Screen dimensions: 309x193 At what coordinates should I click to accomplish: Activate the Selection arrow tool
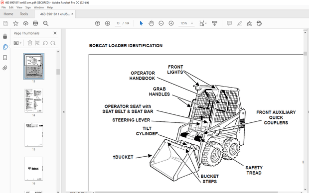click(x=141, y=23)
